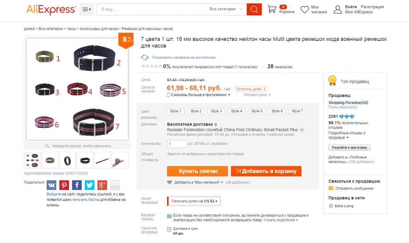Share via Google Plus icon
The height and width of the screenshot is (243, 409).
[x=102, y=185]
